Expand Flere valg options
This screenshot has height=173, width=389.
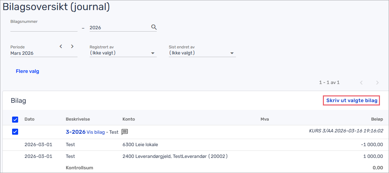(x=28, y=71)
